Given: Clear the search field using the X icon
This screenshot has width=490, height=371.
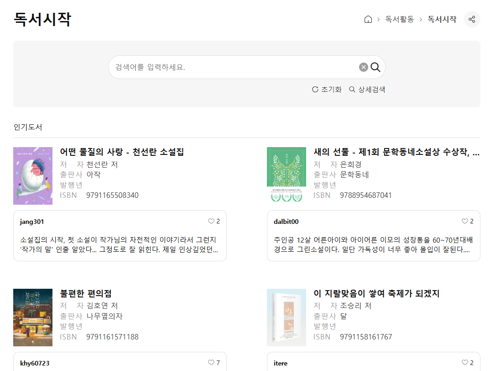Looking at the screenshot, I should click(x=363, y=67).
